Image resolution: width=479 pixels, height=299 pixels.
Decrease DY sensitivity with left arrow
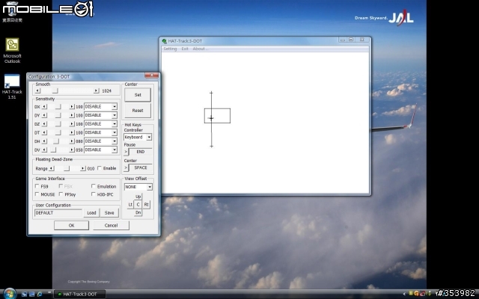tap(44, 115)
